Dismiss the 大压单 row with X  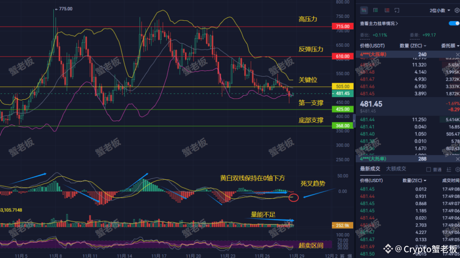coord(457,54)
